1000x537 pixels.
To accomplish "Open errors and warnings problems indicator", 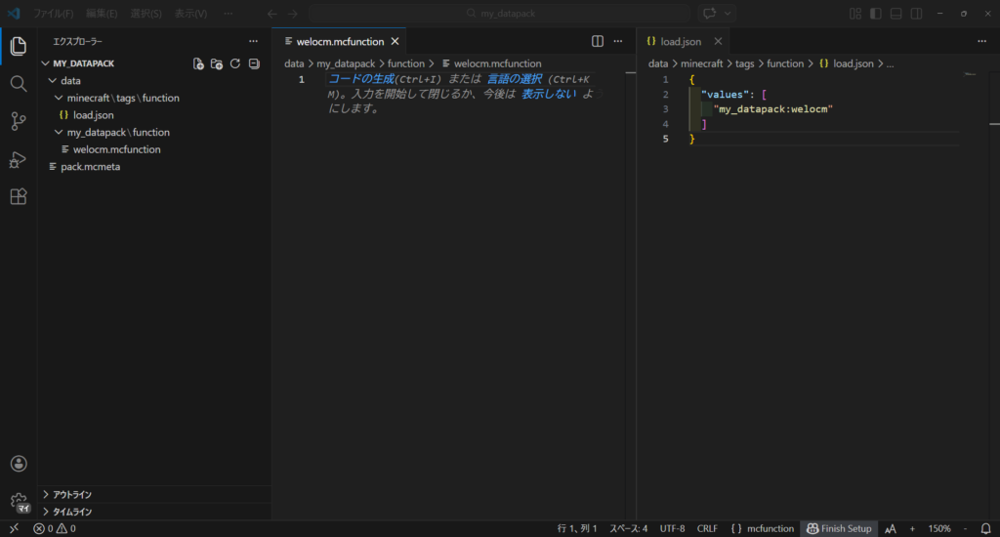I will click(x=55, y=529).
